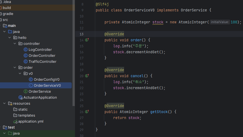
Task: Click the @Override annotation above cancel()
Action: (x=114, y=70)
